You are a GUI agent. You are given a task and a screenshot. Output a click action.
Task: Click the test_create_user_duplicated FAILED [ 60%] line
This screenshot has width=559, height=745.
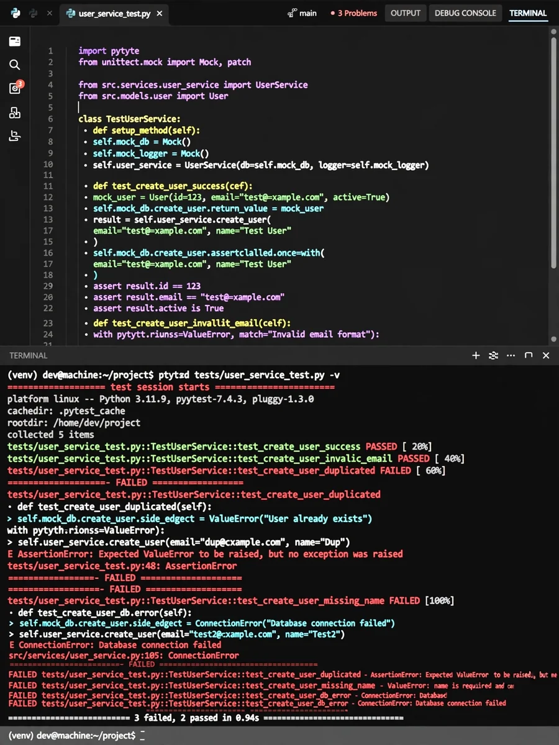(x=226, y=471)
